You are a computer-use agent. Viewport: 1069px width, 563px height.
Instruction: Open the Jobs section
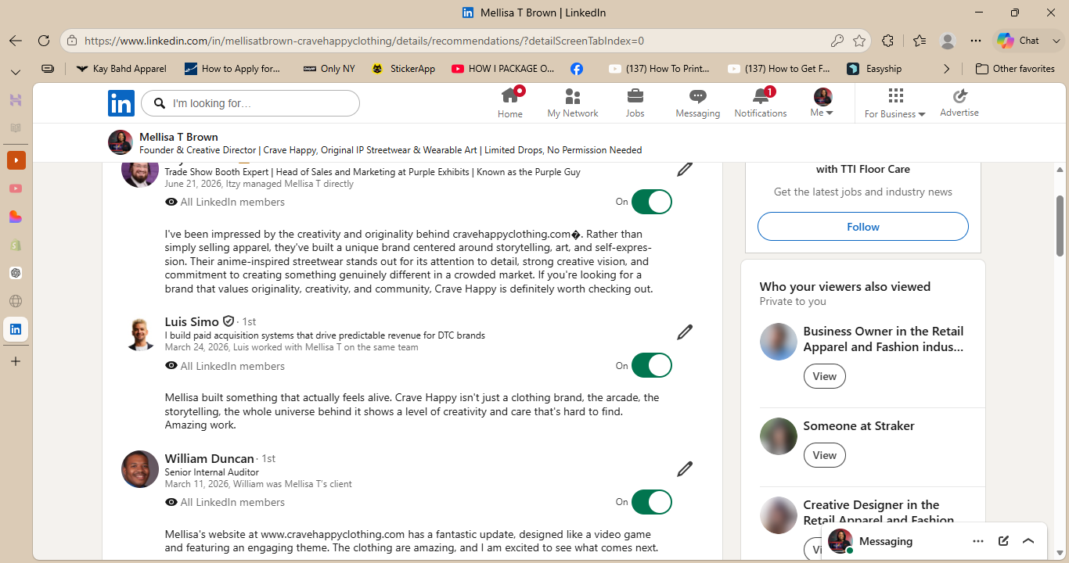(635, 103)
